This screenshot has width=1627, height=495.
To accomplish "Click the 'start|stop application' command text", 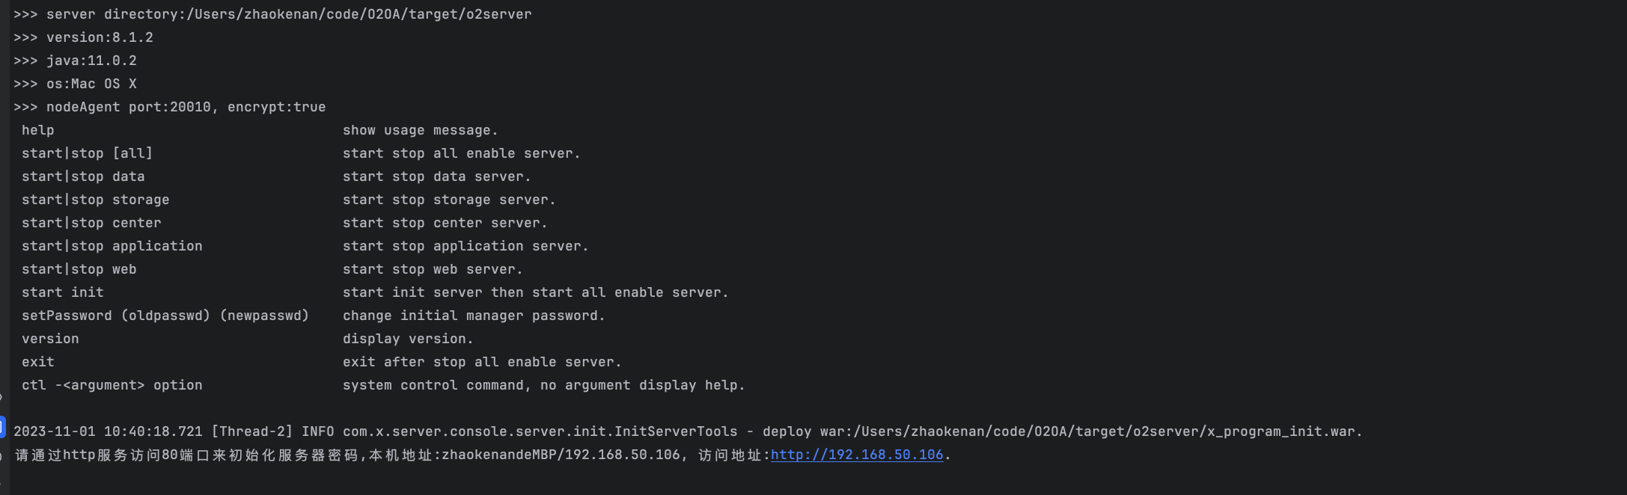I will pos(112,246).
